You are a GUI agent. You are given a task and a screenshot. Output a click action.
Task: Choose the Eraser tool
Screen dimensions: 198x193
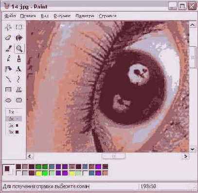coord(8,38)
